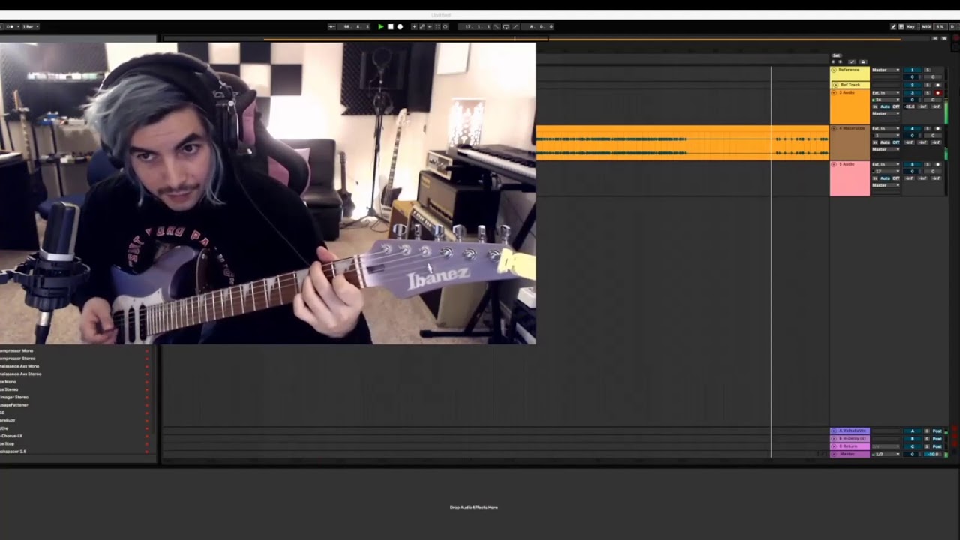Select the A Valhalla return track

click(x=850, y=430)
